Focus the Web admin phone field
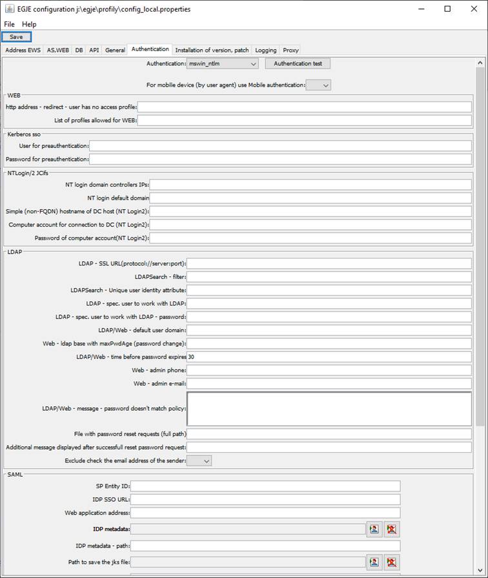This screenshot has height=578, width=488. (x=329, y=370)
